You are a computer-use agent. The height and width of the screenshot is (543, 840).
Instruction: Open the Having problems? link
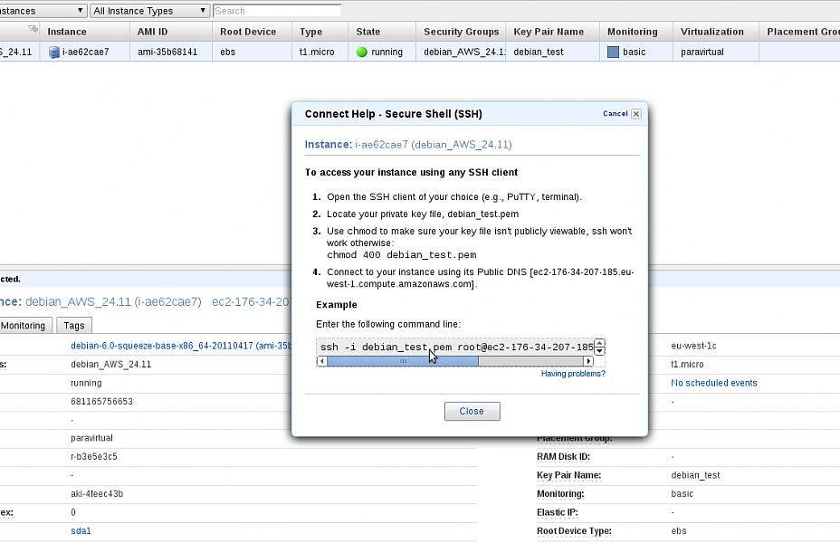click(573, 374)
